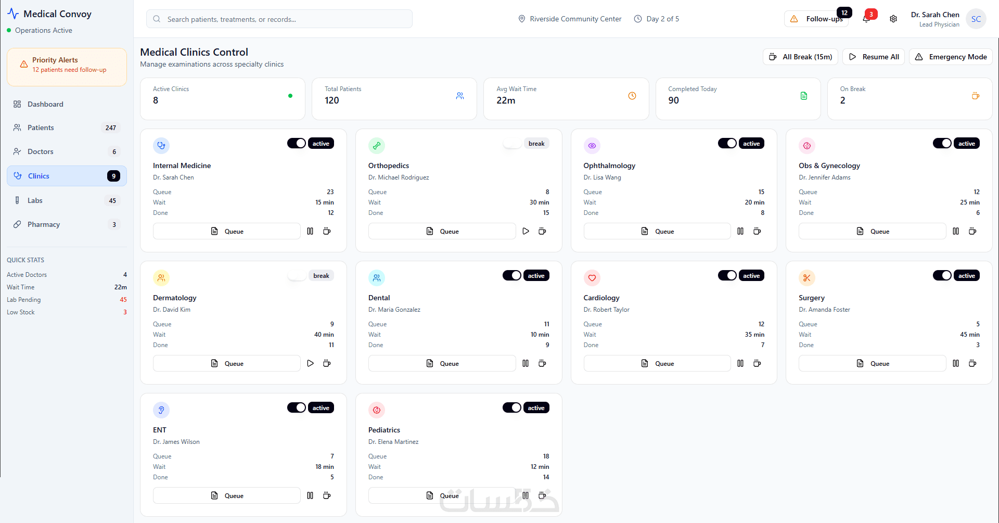Image resolution: width=999 pixels, height=523 pixels.
Task: Toggle Pediatrics active switch
Action: coord(512,407)
